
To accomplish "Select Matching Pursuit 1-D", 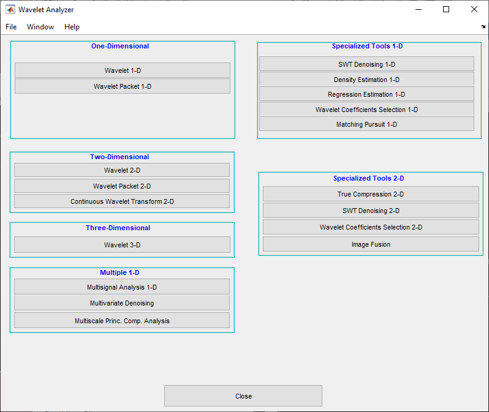I will click(366, 124).
